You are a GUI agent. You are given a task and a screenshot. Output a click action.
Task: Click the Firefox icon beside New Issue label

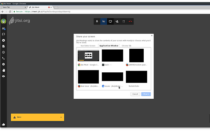point(79,86)
